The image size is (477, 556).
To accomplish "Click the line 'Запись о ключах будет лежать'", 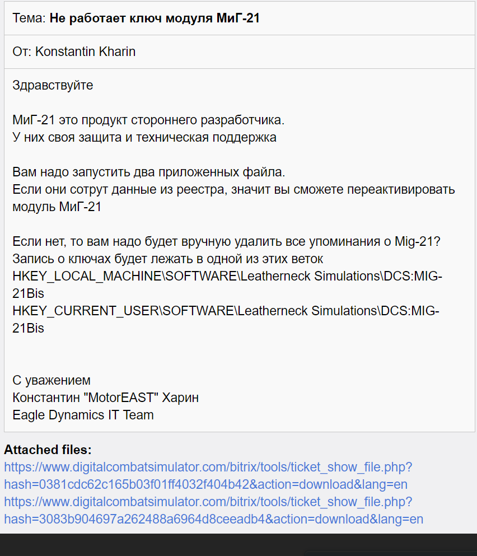I will (168, 259).
